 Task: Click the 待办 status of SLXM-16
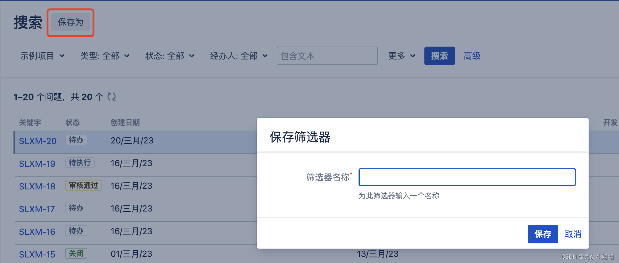pos(76,231)
